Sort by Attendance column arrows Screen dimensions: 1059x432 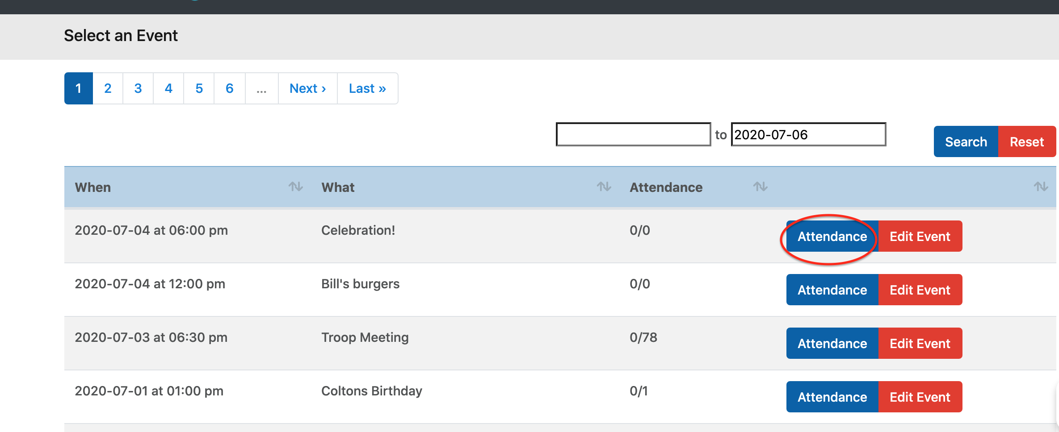point(760,187)
